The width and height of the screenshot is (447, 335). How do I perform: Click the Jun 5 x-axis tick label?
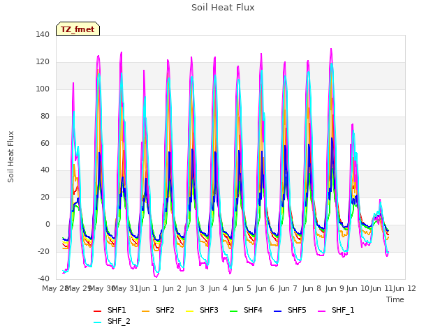tap(242, 288)
